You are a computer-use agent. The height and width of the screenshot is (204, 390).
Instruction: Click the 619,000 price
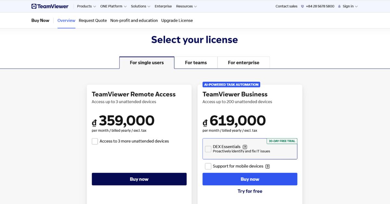tap(238, 120)
